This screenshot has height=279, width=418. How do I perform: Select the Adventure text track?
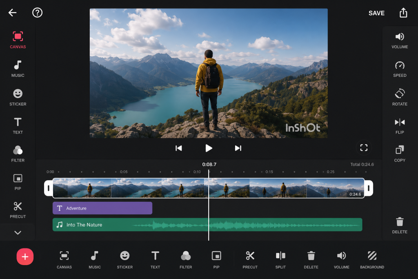coord(102,208)
